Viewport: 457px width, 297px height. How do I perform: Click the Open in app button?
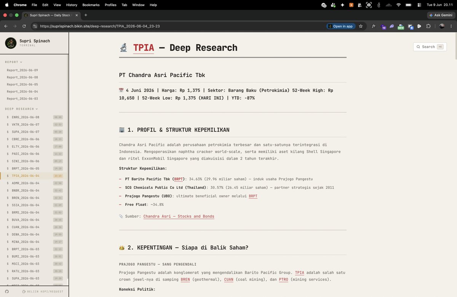pos(341,26)
